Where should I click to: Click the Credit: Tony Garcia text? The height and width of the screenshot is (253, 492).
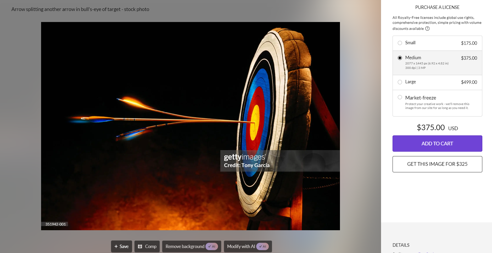(x=247, y=165)
